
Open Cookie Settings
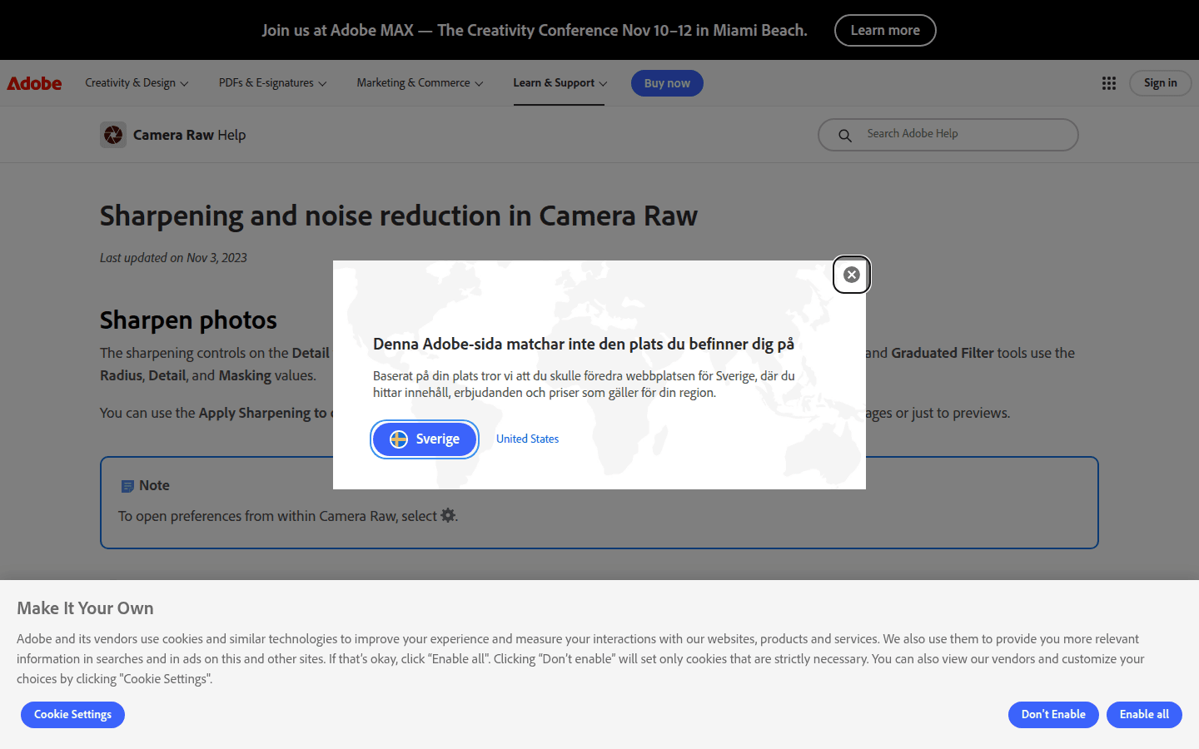tap(72, 715)
